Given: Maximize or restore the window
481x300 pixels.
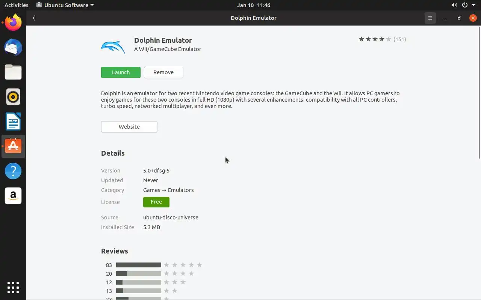Looking at the screenshot, I should tap(459, 18).
